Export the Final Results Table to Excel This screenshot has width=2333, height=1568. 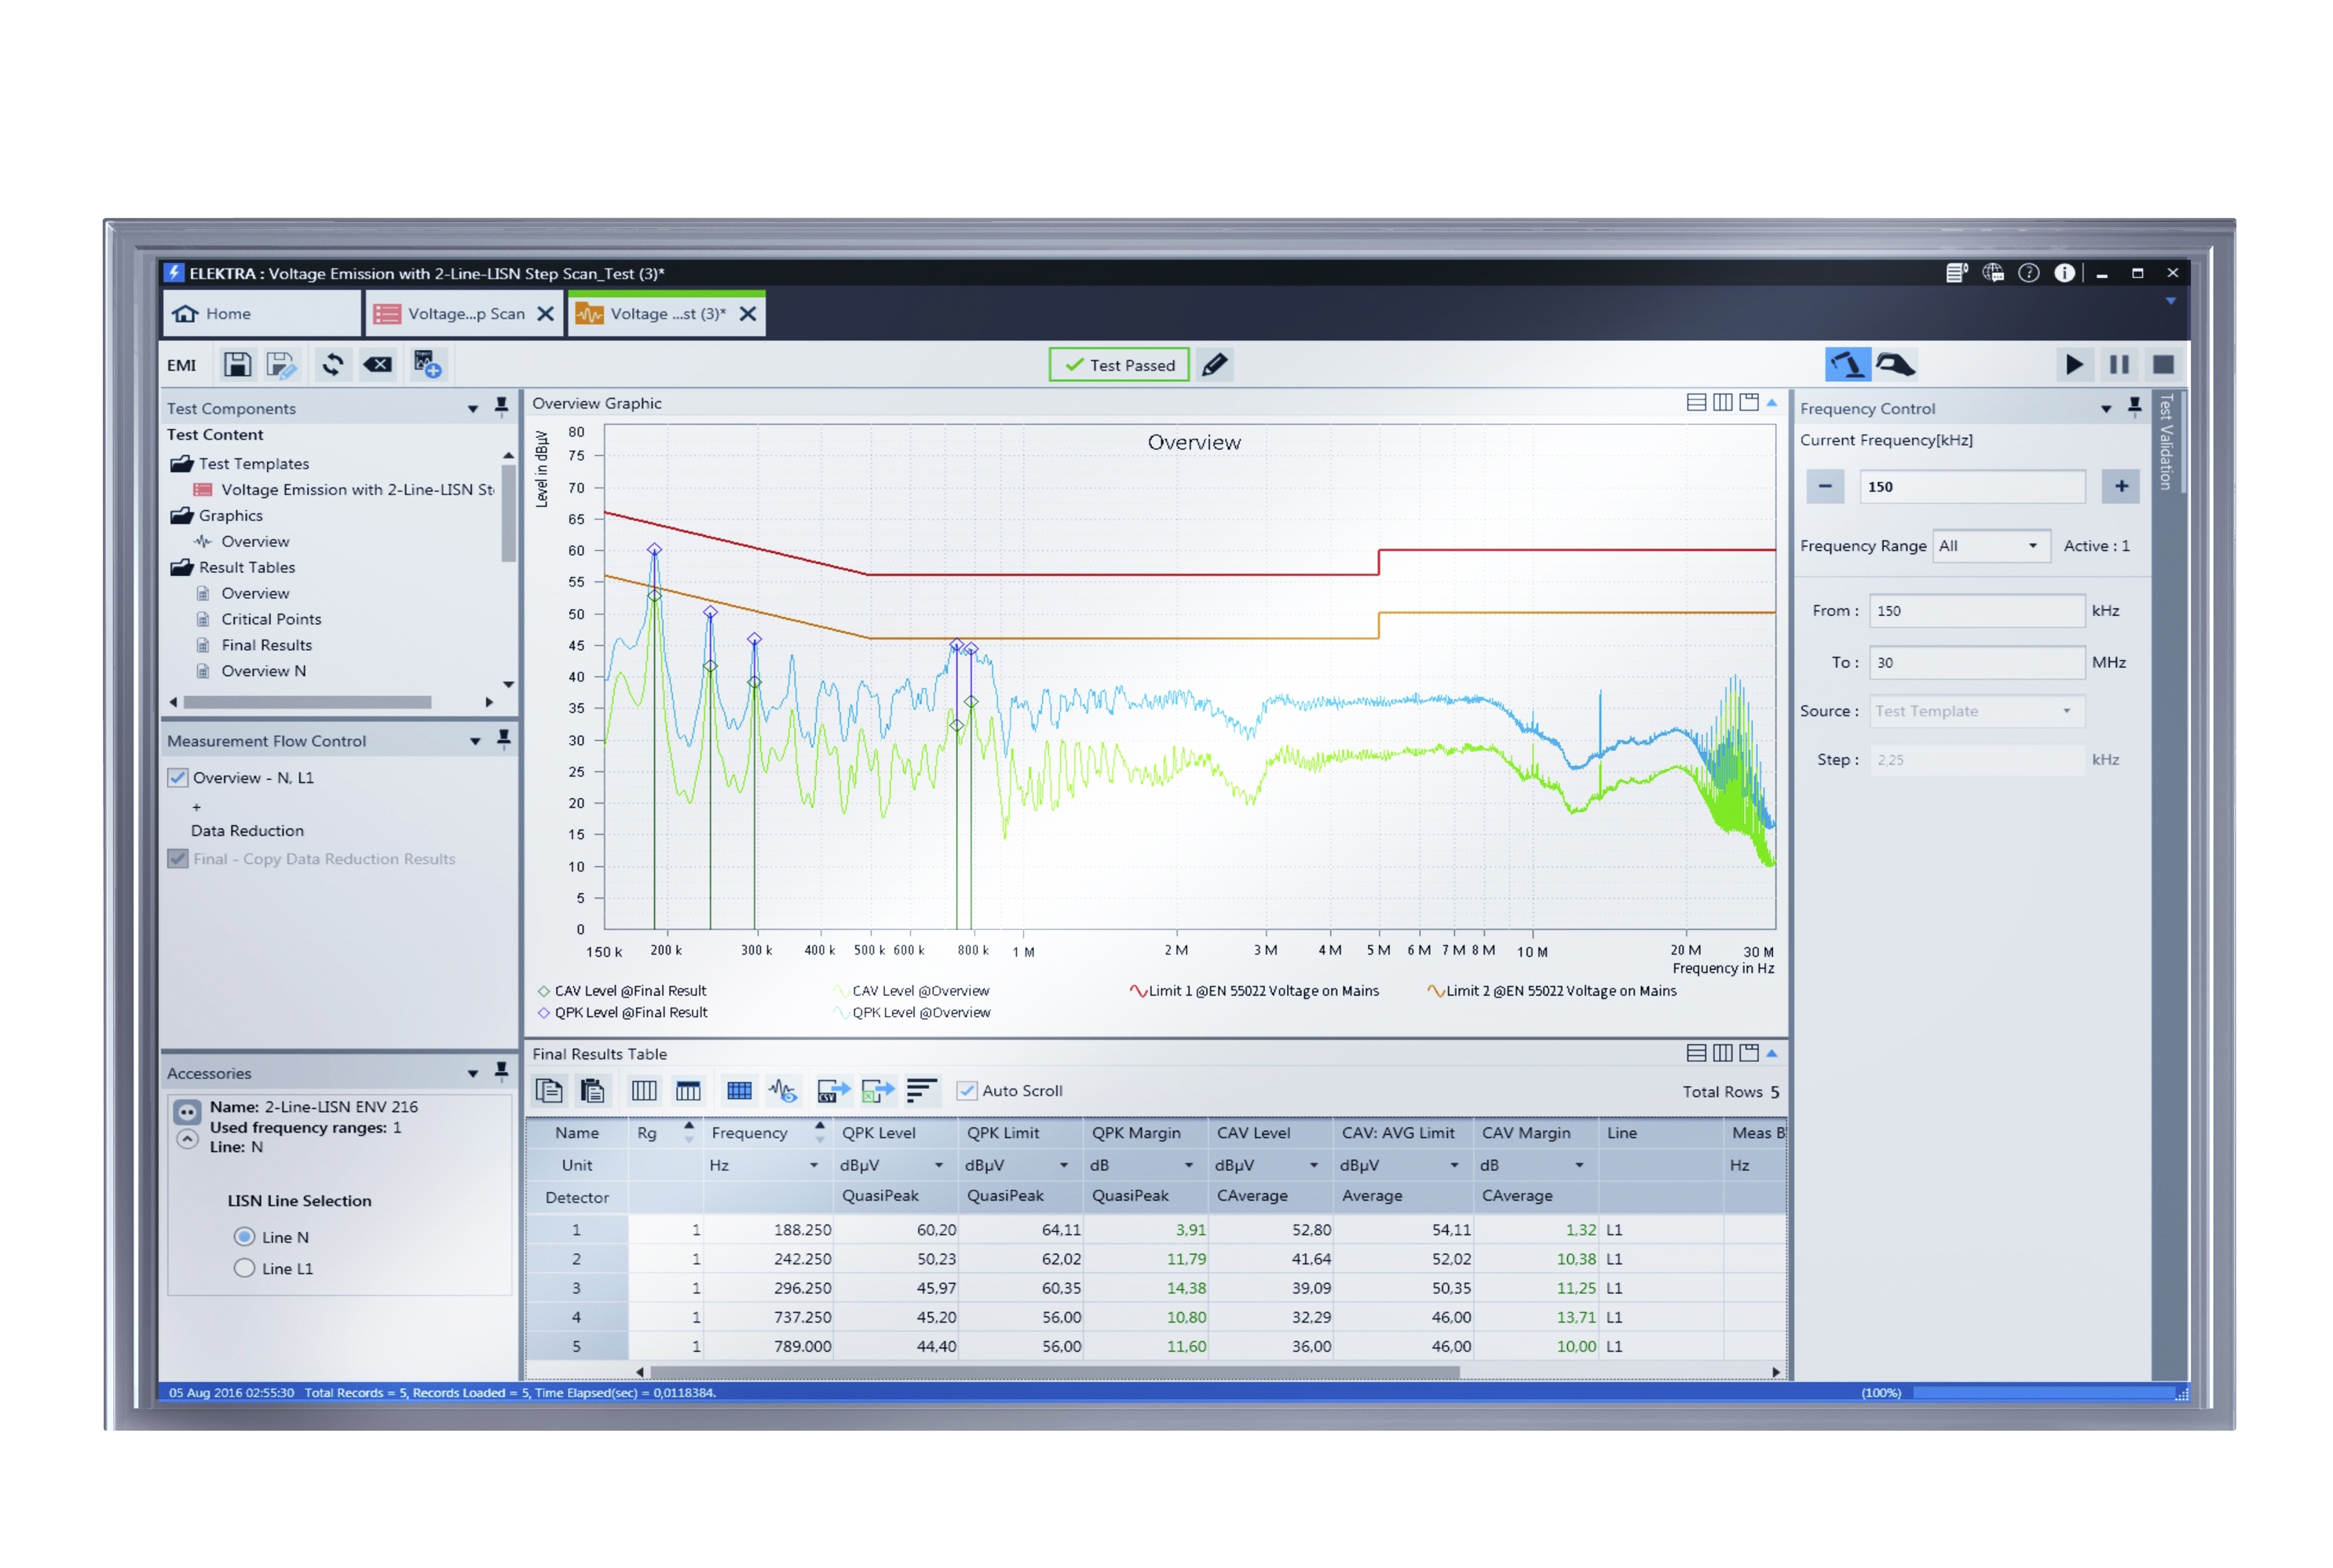[877, 1091]
